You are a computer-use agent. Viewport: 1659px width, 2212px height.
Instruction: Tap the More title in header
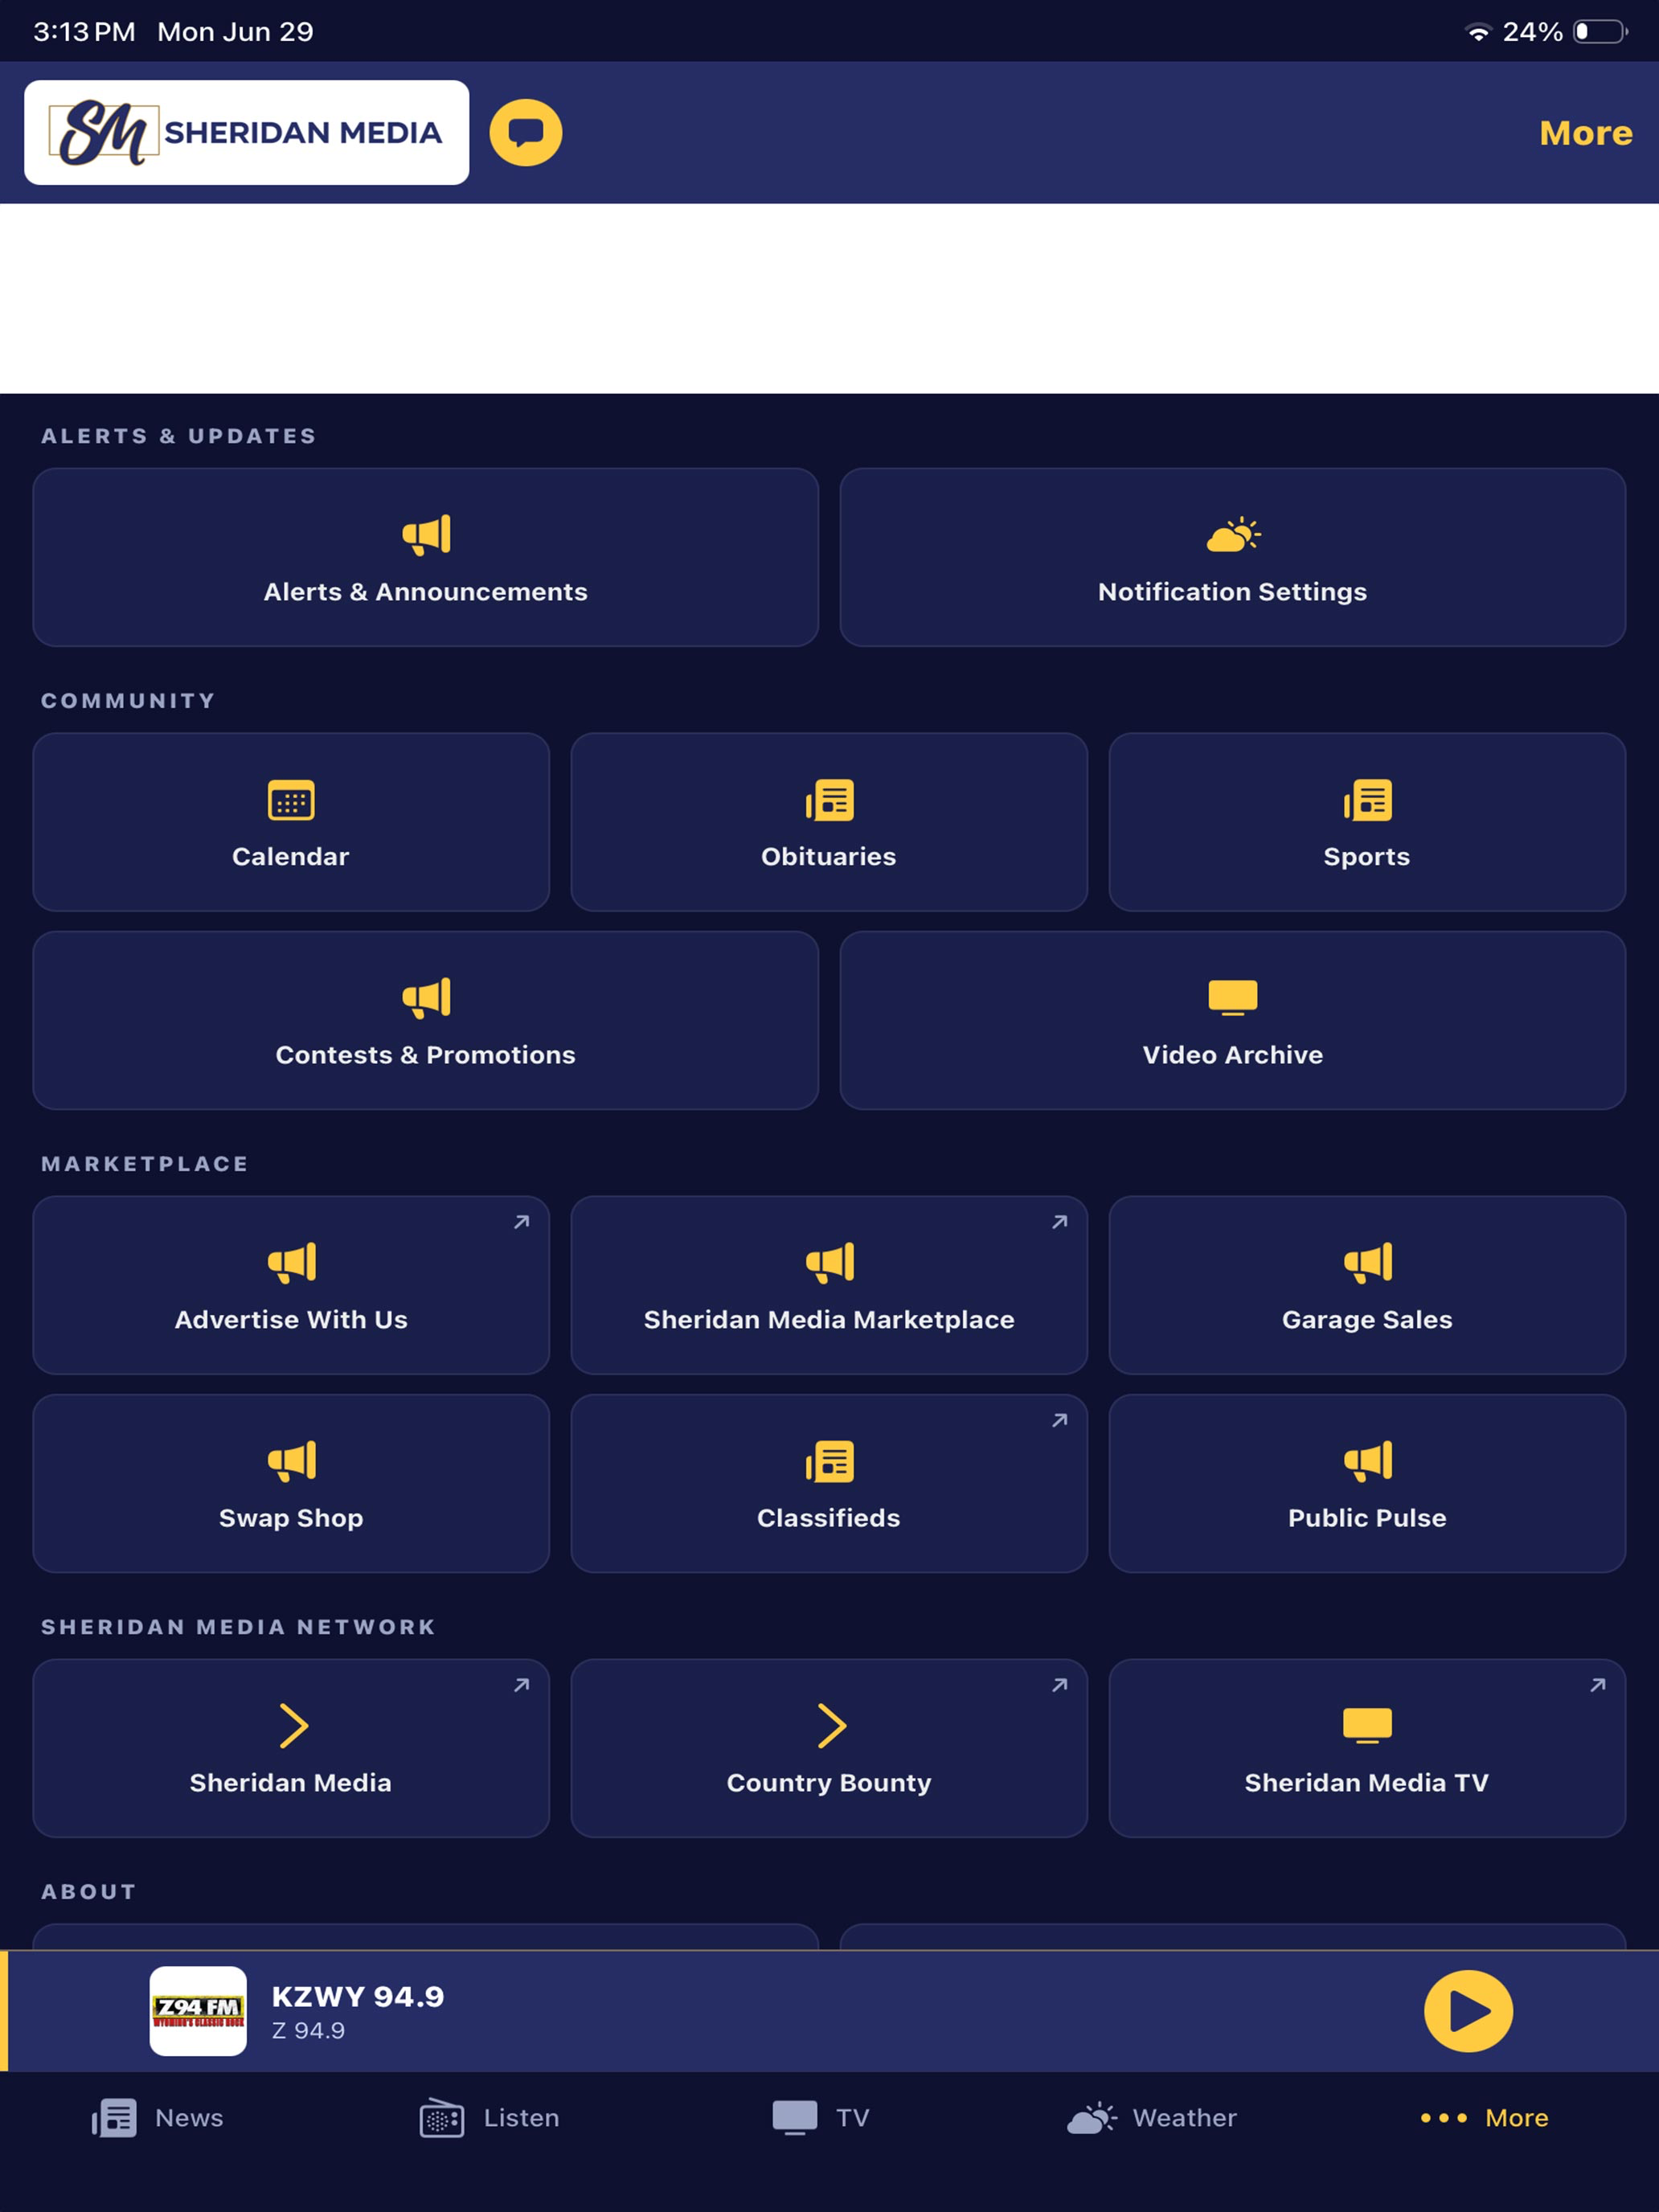1585,133
